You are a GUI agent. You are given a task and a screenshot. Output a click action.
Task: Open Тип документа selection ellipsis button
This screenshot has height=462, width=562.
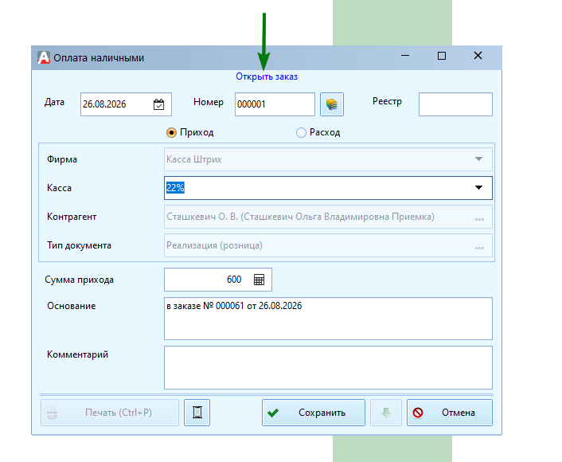tap(479, 247)
